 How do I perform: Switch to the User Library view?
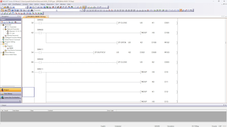(11, 94)
